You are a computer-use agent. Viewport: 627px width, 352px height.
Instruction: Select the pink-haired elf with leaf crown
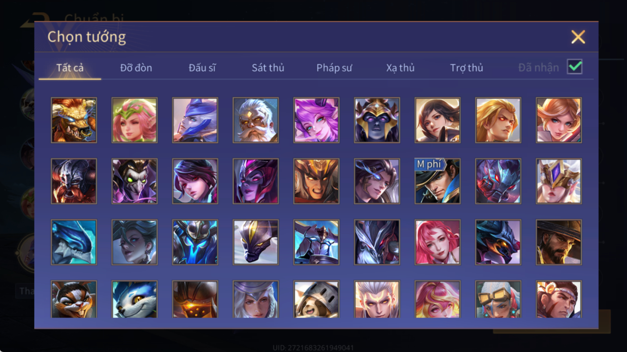click(x=134, y=120)
